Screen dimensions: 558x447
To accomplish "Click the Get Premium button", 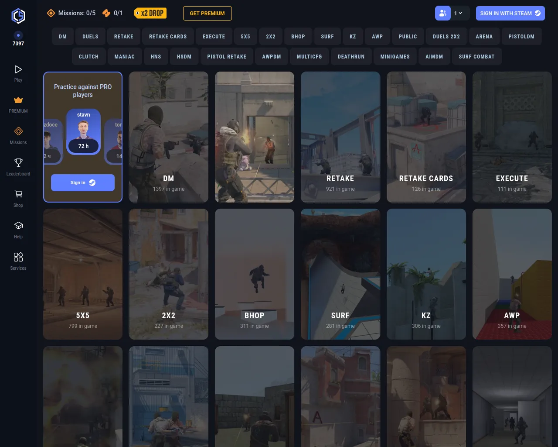I will [207, 14].
